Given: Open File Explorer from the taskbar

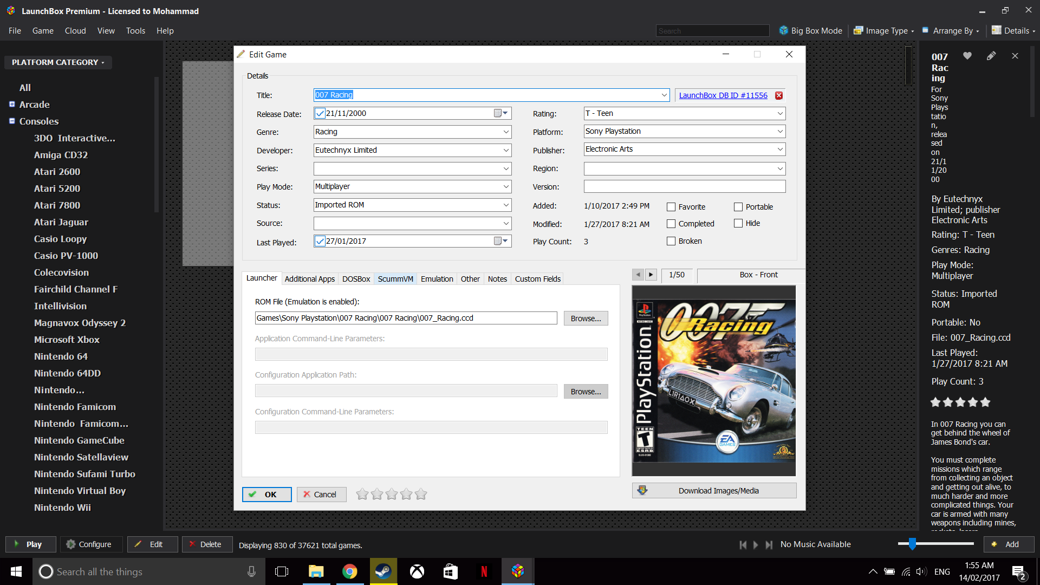Looking at the screenshot, I should (x=316, y=571).
